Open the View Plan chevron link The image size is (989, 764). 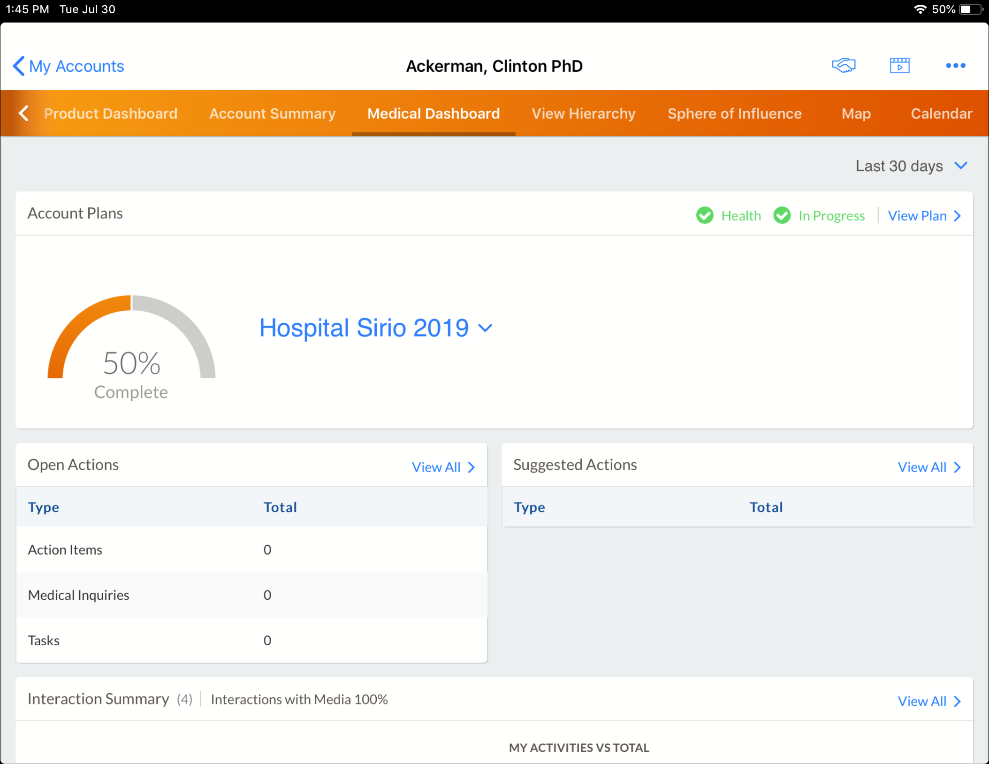click(x=924, y=215)
